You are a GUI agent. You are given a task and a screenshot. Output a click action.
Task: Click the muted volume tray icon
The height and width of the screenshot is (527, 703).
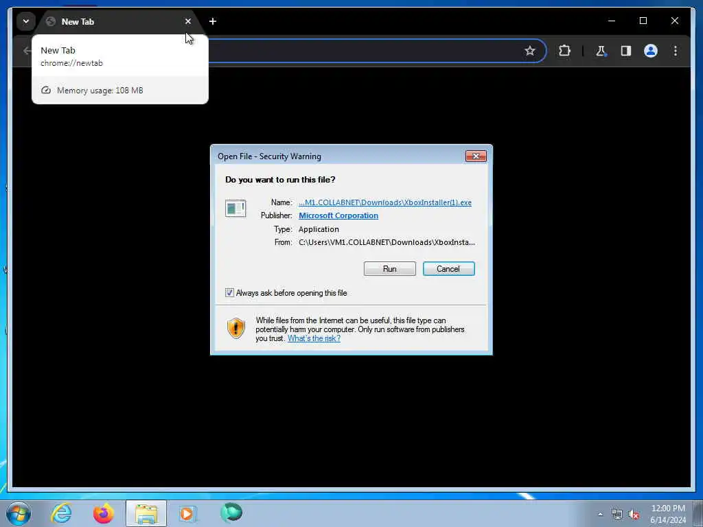tap(634, 515)
